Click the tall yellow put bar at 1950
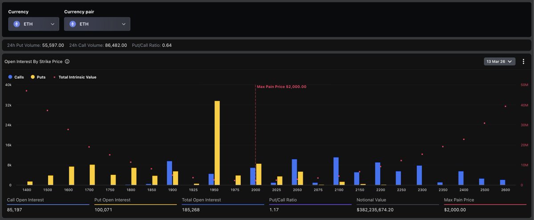This screenshot has width=534, height=220. [217, 142]
